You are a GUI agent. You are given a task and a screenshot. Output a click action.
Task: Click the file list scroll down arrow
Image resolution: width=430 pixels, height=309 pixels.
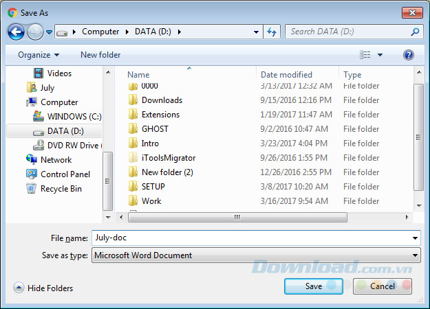[419, 206]
